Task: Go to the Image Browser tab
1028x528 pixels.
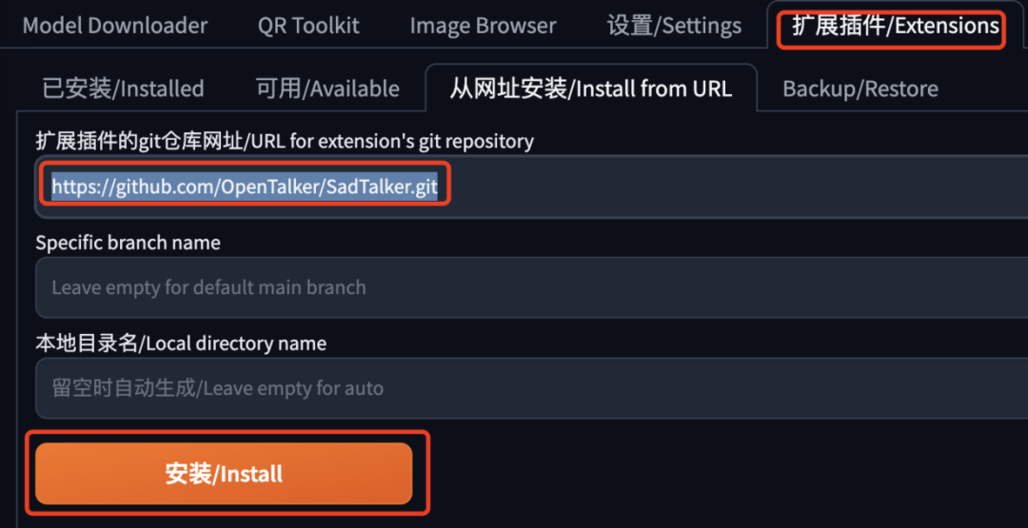Action: point(483,26)
